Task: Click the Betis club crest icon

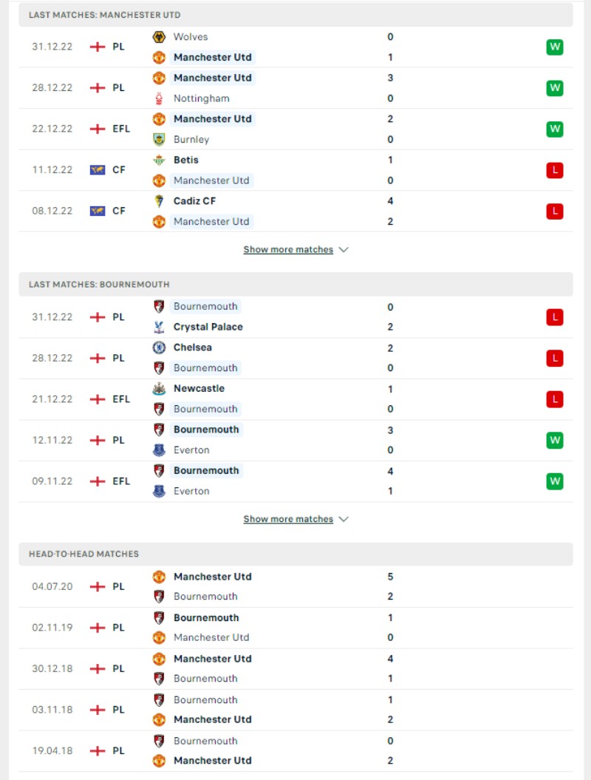Action: 159,160
